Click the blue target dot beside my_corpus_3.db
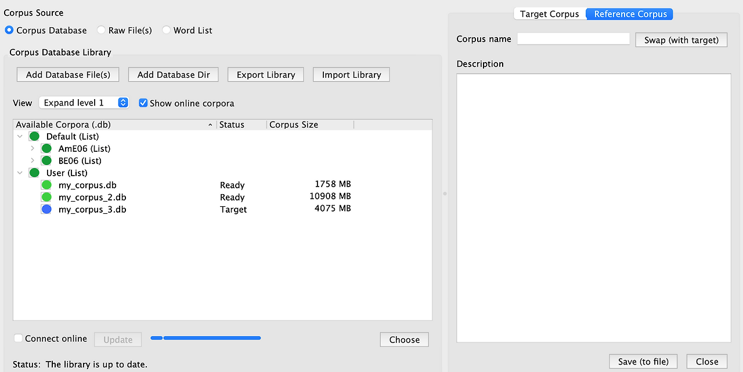 click(x=46, y=209)
